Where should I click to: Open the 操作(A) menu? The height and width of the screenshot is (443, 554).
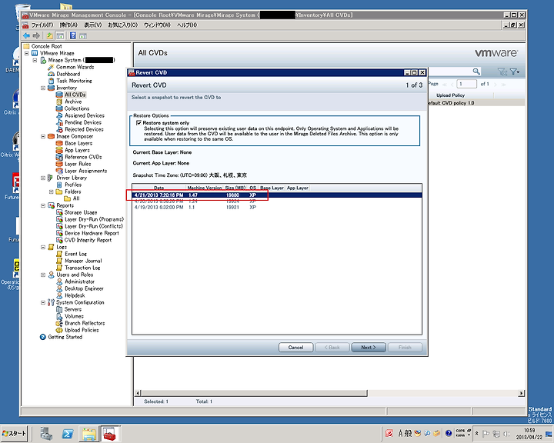tap(68, 25)
